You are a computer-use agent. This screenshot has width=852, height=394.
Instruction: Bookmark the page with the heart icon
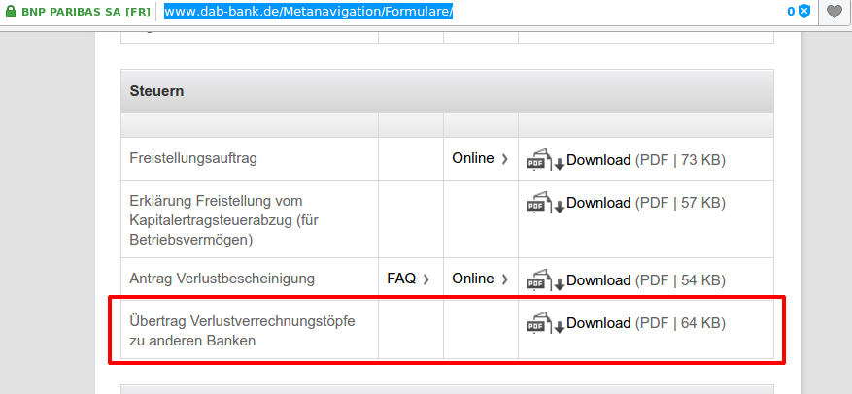[x=834, y=12]
